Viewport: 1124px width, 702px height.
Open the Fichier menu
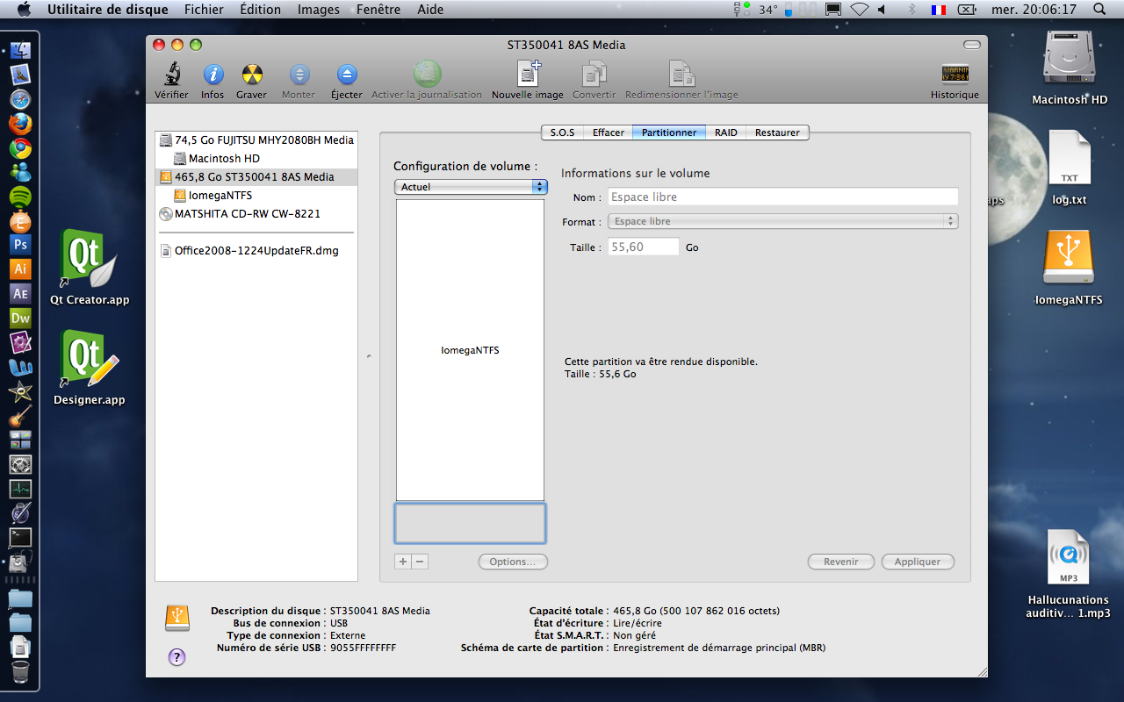click(x=204, y=10)
